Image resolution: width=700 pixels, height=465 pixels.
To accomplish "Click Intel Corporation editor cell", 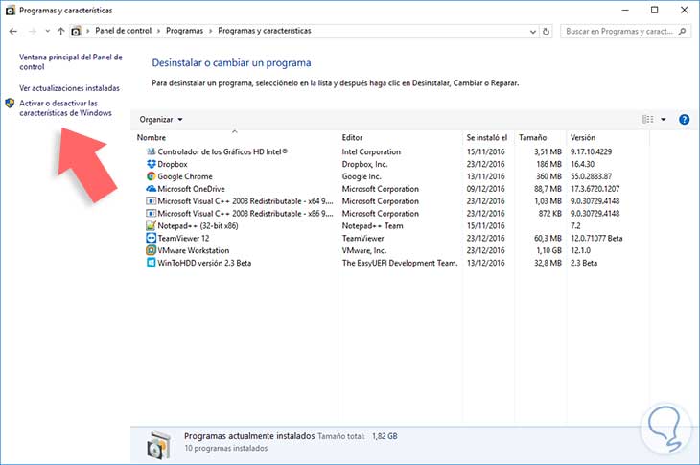I will [371, 151].
